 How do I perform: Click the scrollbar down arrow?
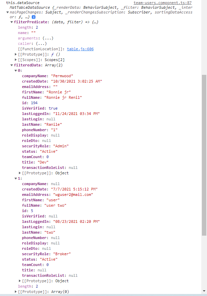(204, 291)
